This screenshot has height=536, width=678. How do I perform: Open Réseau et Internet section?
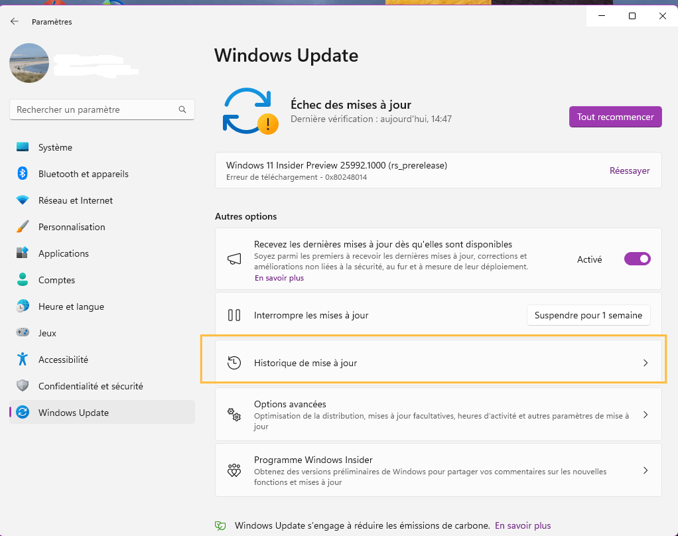coord(102,200)
